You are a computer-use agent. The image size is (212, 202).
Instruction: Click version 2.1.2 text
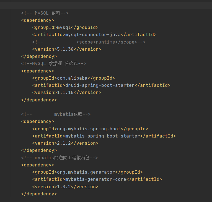click(64, 143)
